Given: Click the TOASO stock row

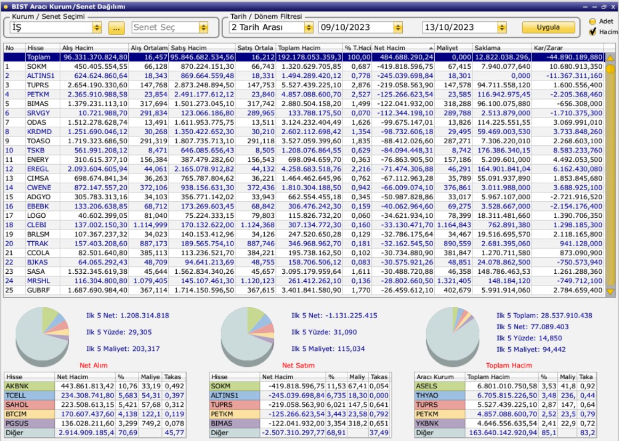Looking at the screenshot, I should pos(304,141).
